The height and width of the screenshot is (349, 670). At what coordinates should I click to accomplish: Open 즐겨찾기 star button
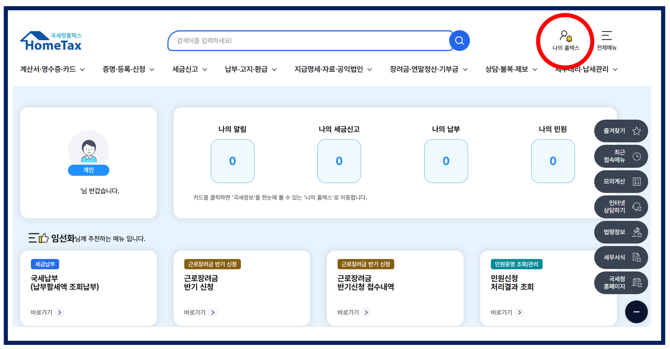coord(621,131)
